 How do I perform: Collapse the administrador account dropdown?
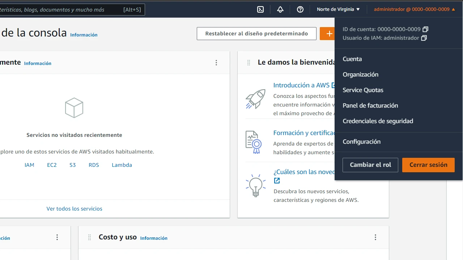click(415, 9)
